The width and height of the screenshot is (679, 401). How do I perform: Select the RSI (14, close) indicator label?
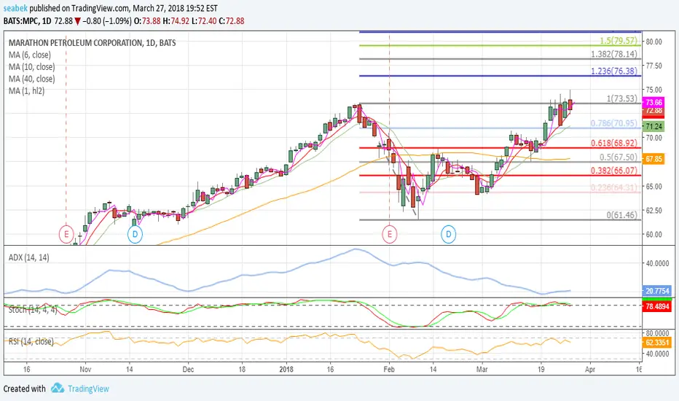(x=31, y=342)
